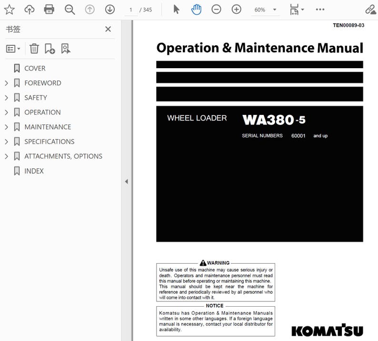Screen dimensions: 378x341
Task: Click the MAINTENANCE bookmark ribbon icon
Action: (x=17, y=127)
